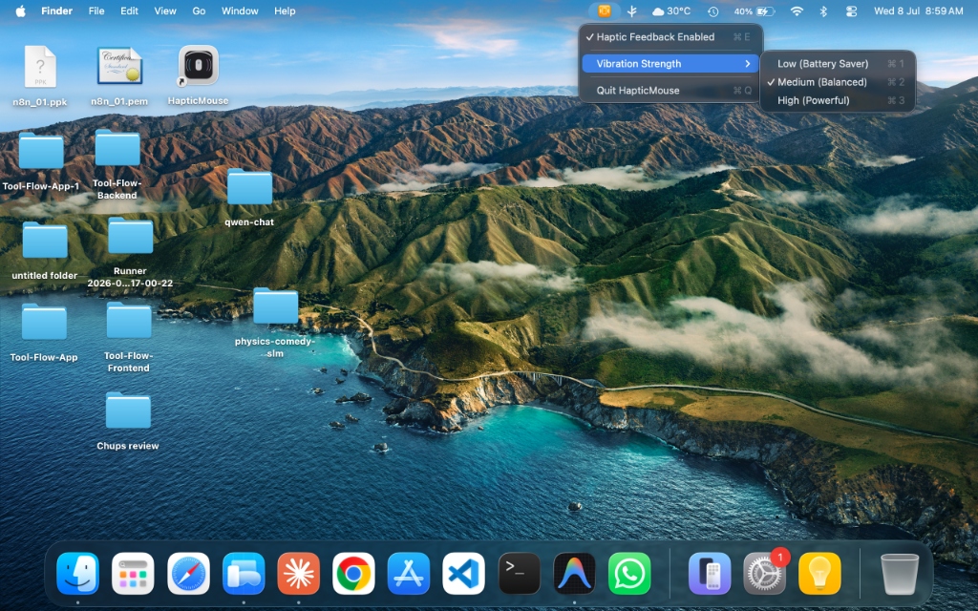Viewport: 978px width, 611px height.
Task: Open Launchpad from the Dock
Action: pos(133,573)
